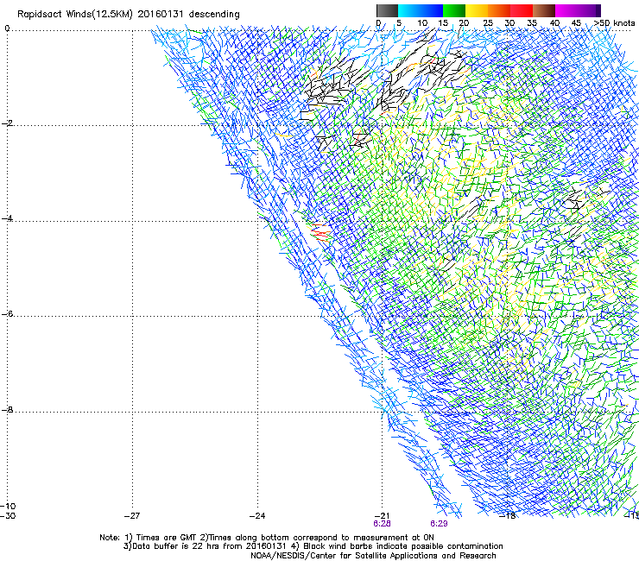Click the note 'Data buffer is 22 hrs from 20160131'
639x561 pixels.
click(x=210, y=546)
